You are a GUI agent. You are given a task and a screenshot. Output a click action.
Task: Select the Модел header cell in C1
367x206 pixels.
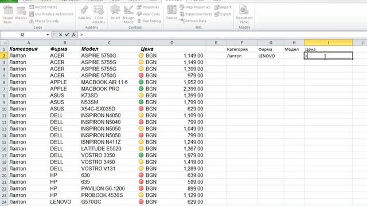109,49
